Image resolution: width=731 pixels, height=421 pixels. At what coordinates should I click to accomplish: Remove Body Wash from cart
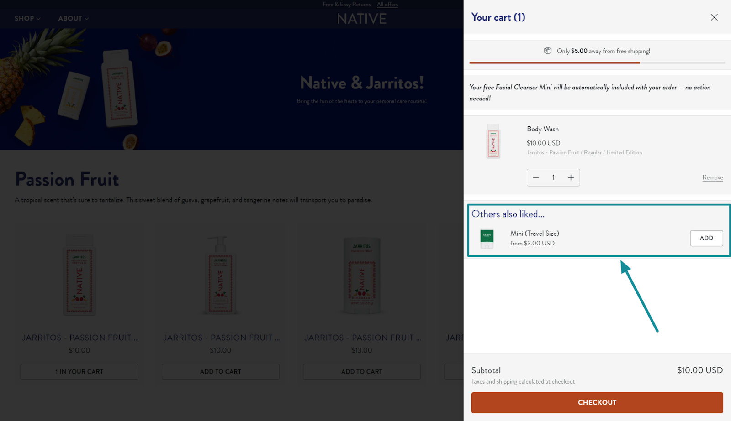(713, 177)
